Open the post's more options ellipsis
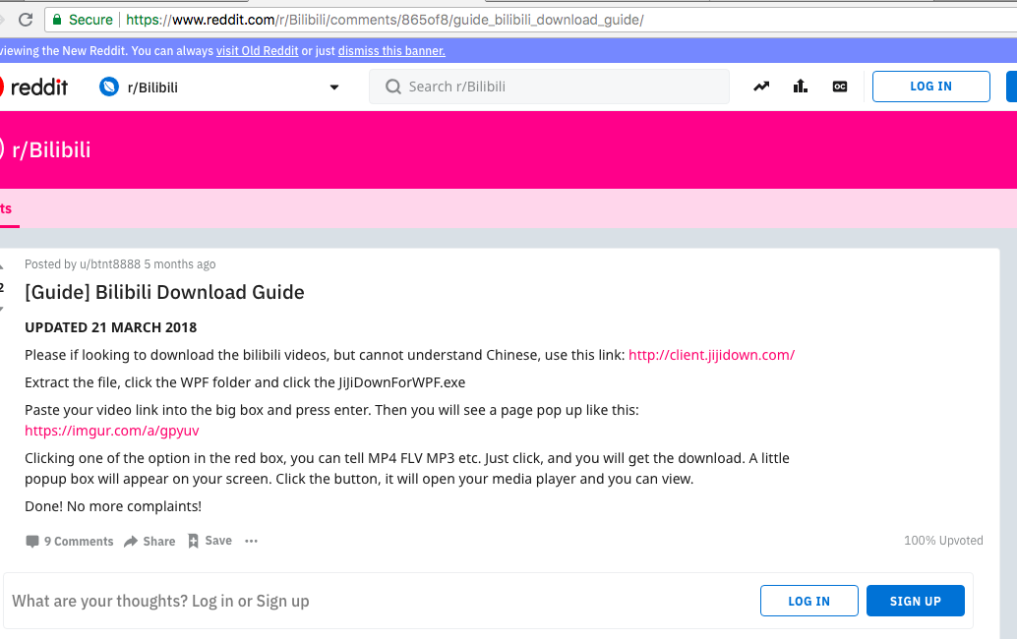 click(x=251, y=541)
